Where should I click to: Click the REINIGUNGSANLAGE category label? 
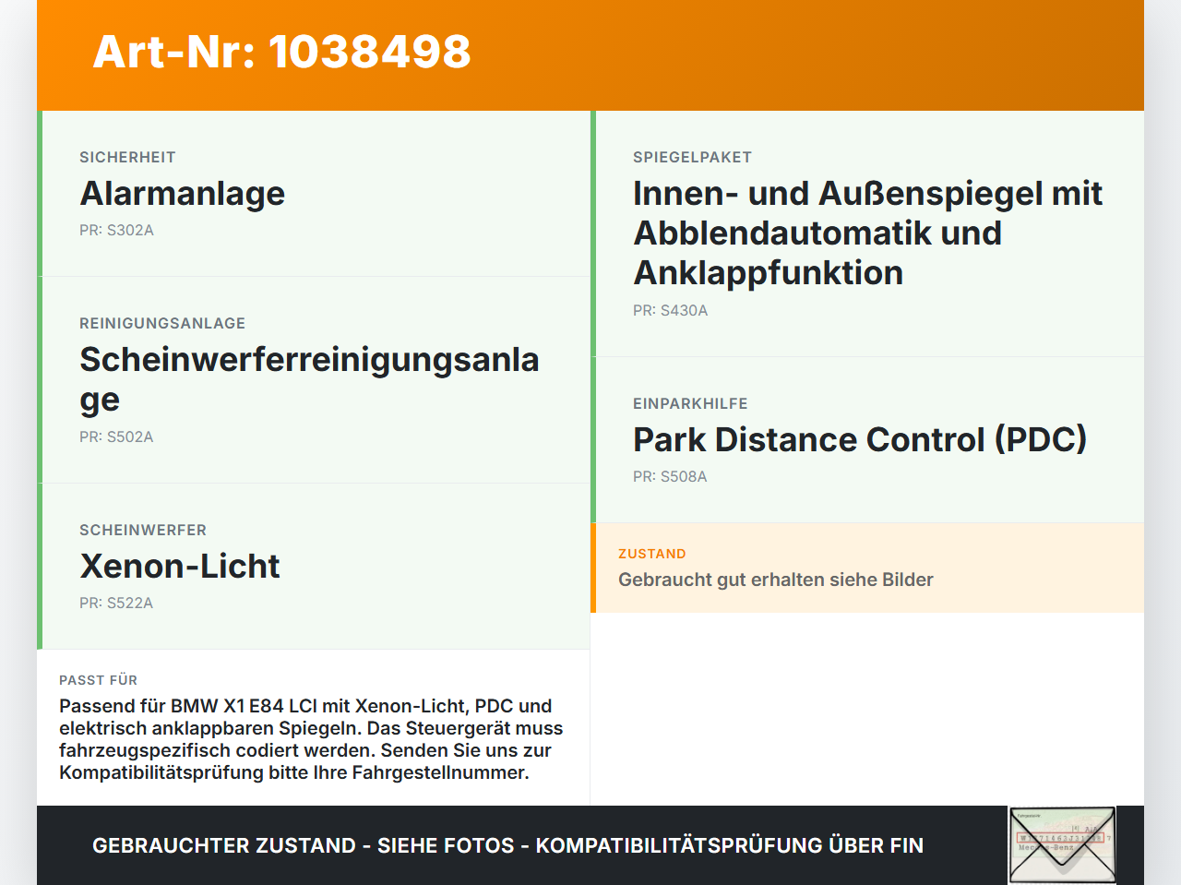click(162, 323)
